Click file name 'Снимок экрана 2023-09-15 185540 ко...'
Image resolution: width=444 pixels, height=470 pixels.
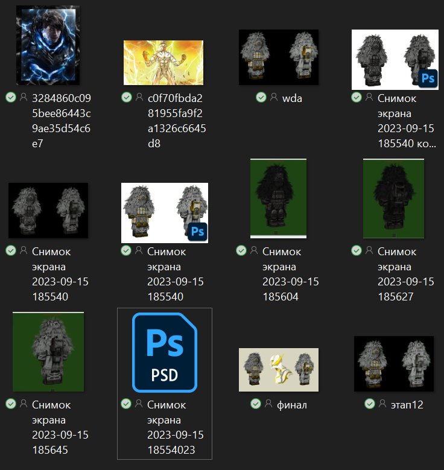click(407, 121)
